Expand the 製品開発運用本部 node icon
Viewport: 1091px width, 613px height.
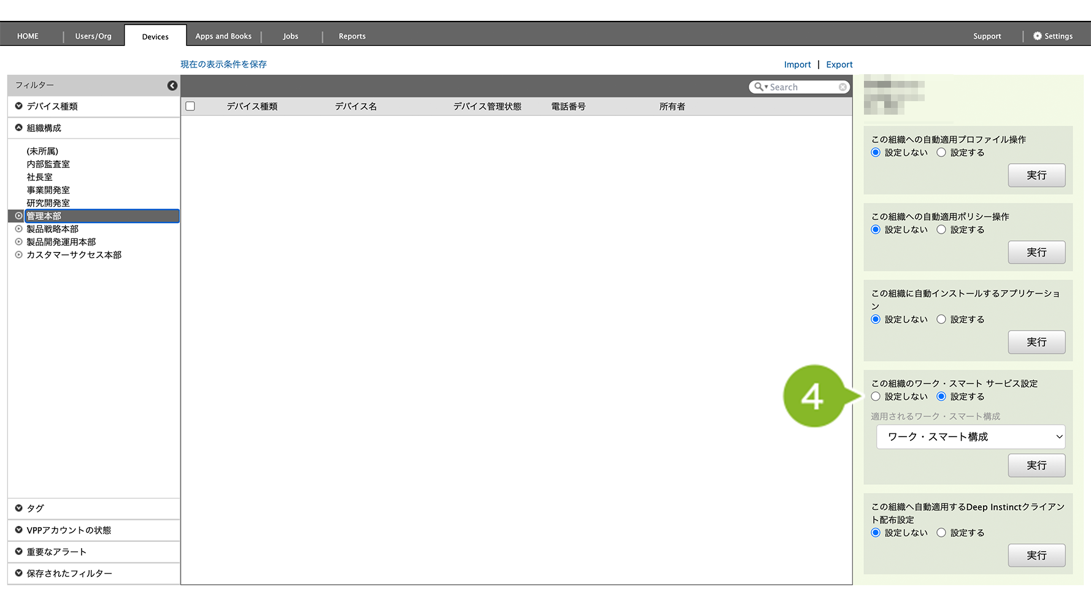[x=19, y=242]
